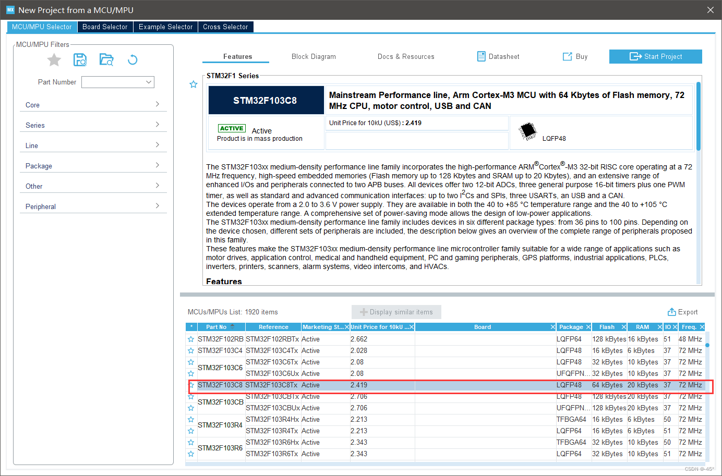The height and width of the screenshot is (476, 722).
Task: Star the STM32F103R6Tx row
Action: click(x=191, y=454)
